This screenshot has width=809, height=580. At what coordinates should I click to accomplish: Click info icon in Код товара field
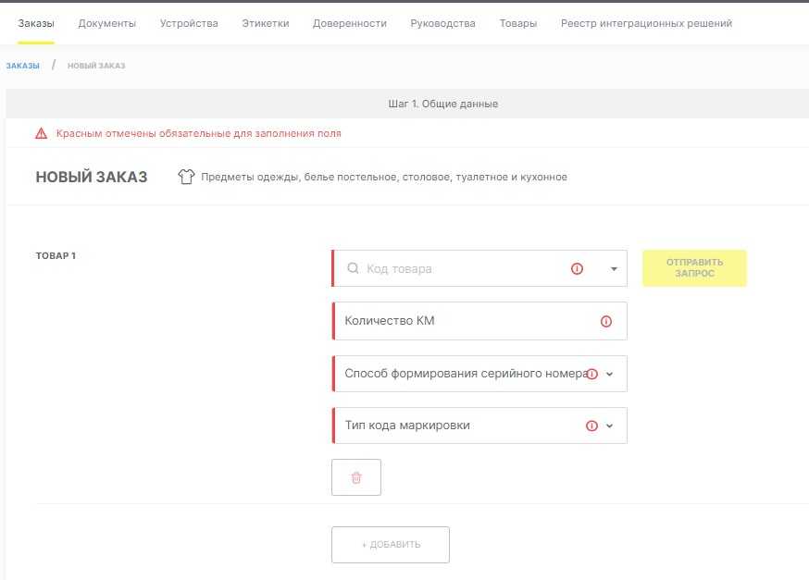coord(577,269)
